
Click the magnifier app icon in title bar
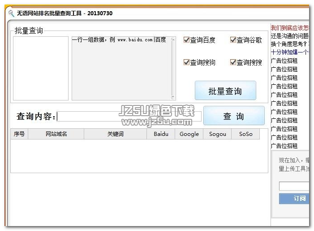coord(11,13)
